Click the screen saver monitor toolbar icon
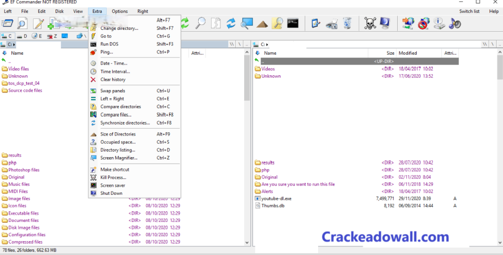Viewport: 503px width, 255px height. (x=385, y=23)
